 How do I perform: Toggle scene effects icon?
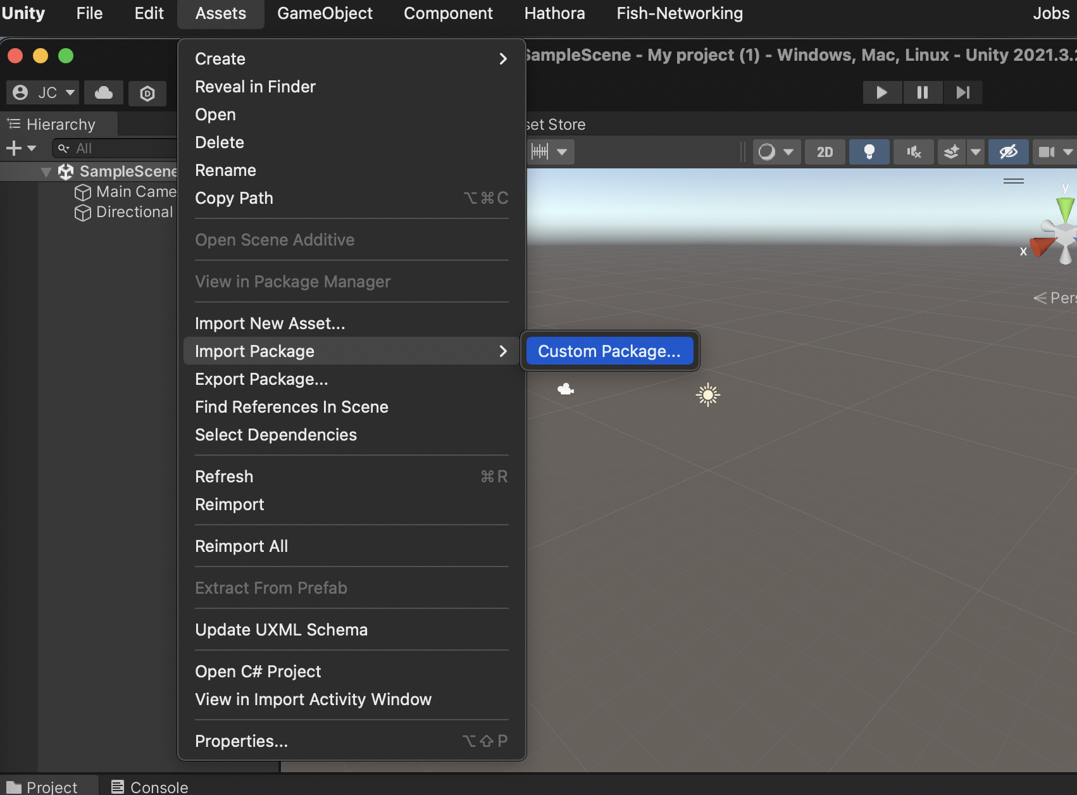[952, 152]
